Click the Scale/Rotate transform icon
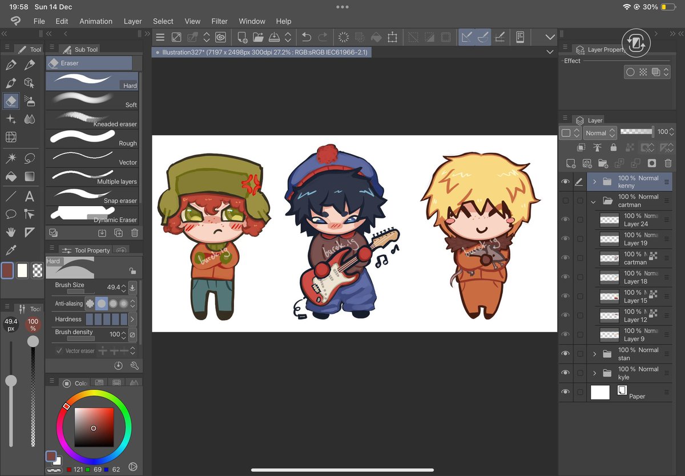 (x=392, y=37)
